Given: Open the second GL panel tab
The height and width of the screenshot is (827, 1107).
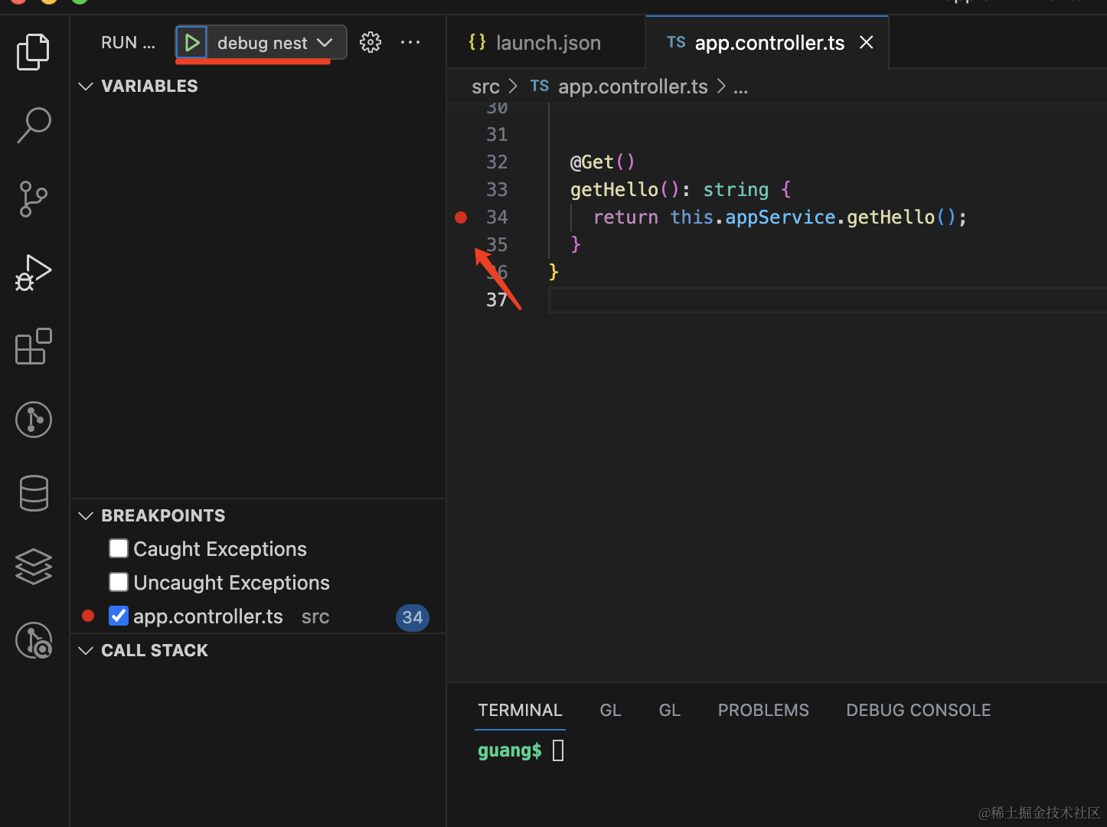Looking at the screenshot, I should [x=670, y=711].
